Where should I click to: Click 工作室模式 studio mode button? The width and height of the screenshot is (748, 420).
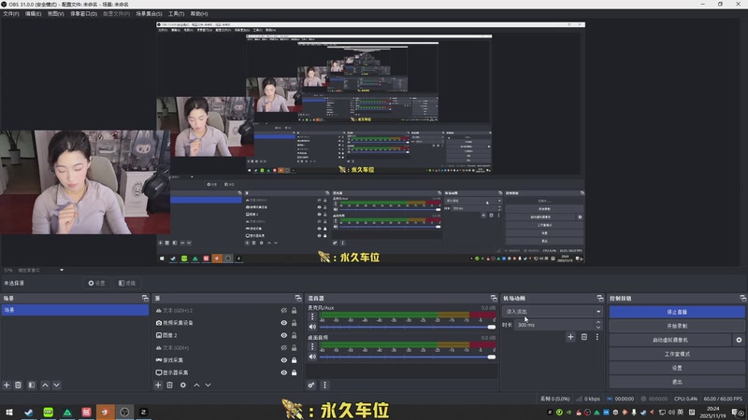(x=677, y=354)
